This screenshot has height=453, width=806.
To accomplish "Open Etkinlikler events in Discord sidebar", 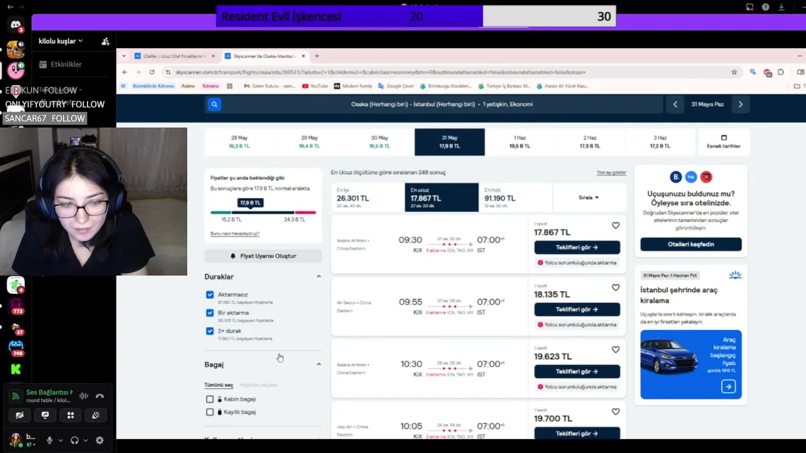I will pyautogui.click(x=60, y=64).
